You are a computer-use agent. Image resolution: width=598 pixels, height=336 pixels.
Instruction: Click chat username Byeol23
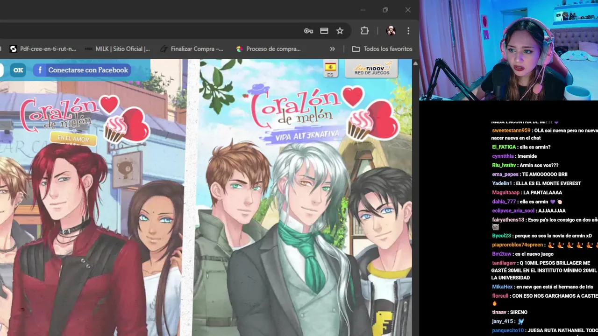coord(501,236)
